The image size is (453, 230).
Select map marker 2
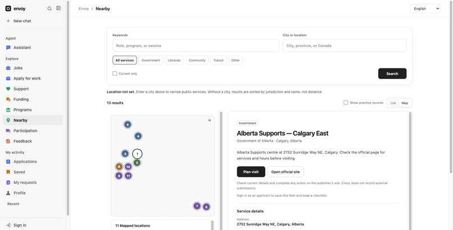137,163
